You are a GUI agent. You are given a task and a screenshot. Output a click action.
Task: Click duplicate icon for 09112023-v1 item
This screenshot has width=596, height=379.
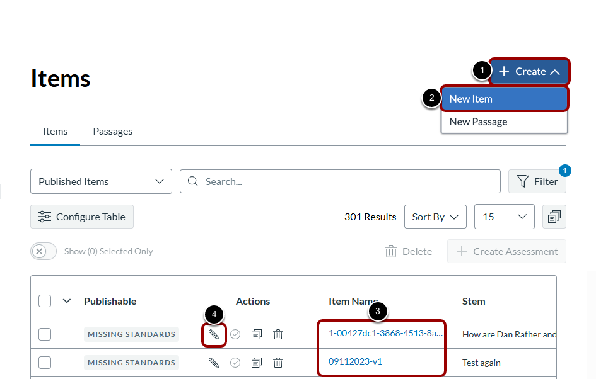[x=257, y=363]
